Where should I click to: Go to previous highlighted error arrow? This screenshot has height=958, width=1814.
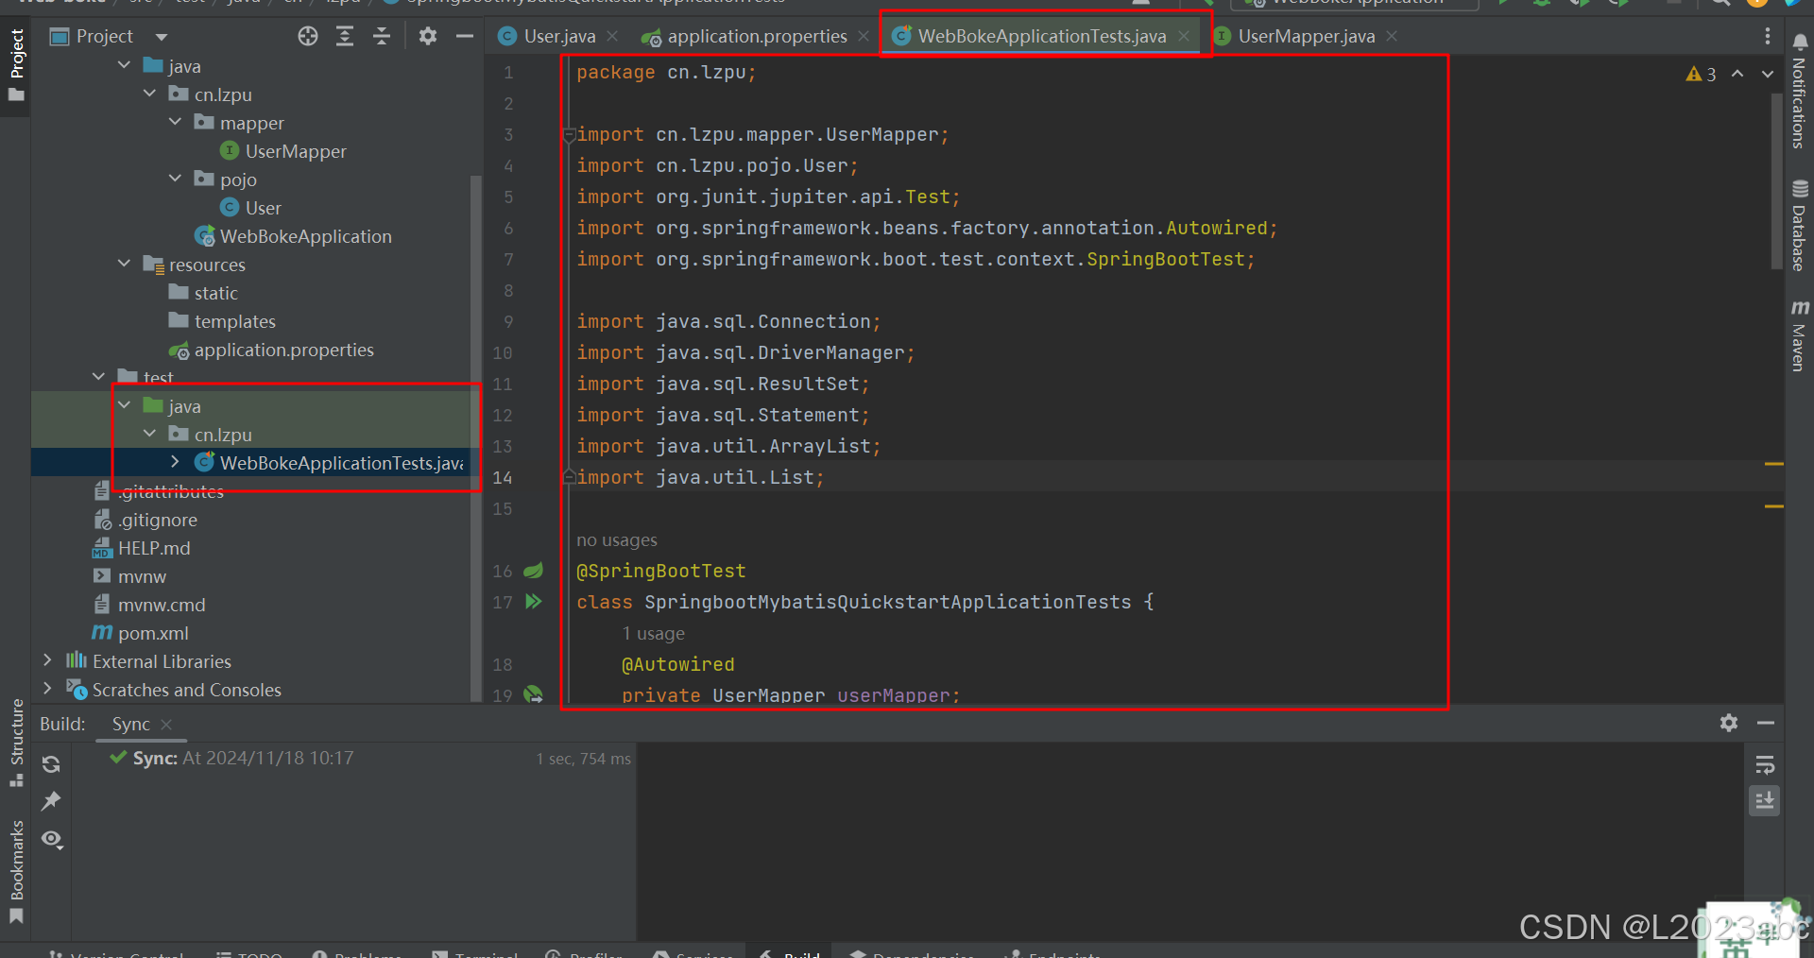1737,74
